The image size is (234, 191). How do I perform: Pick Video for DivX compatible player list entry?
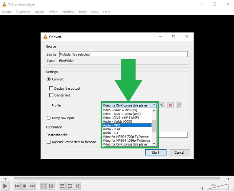click(x=127, y=144)
